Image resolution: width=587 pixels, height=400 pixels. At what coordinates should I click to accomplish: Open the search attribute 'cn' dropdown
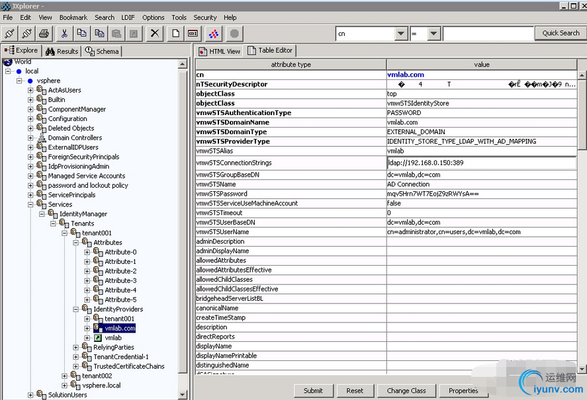400,33
